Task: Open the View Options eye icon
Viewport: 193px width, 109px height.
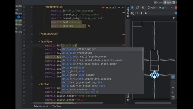Action: (x=132, y=13)
